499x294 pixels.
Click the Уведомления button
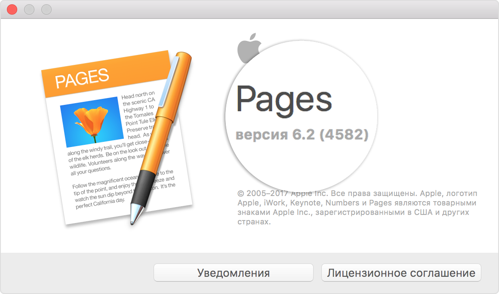(x=233, y=273)
